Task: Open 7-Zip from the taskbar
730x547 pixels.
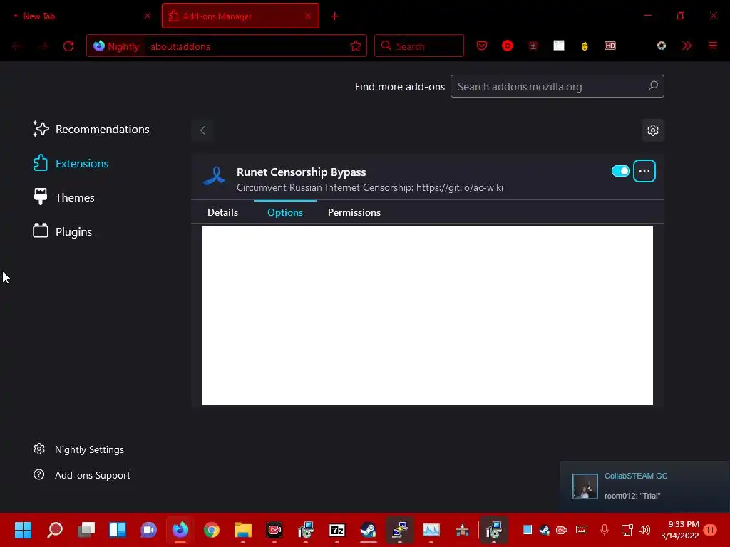Action: pos(337,529)
